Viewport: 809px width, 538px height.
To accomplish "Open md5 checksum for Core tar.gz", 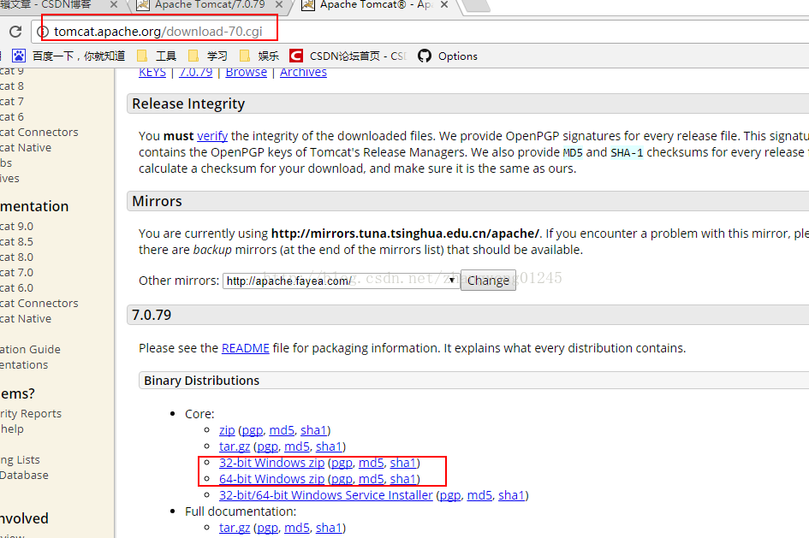I will point(297,446).
